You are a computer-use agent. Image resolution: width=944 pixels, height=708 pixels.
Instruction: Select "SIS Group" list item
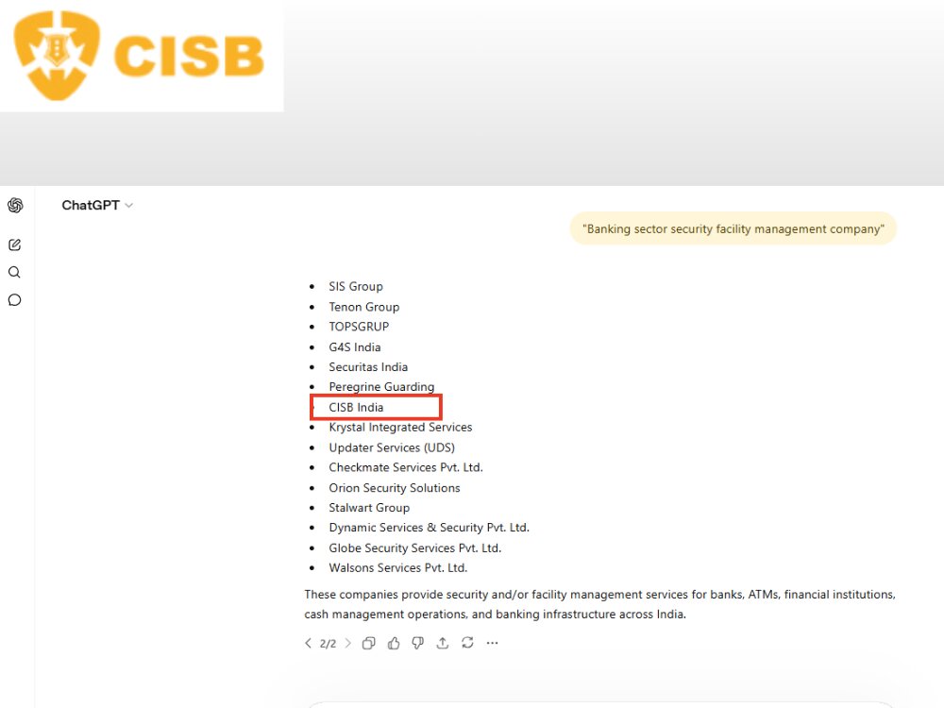click(x=356, y=287)
